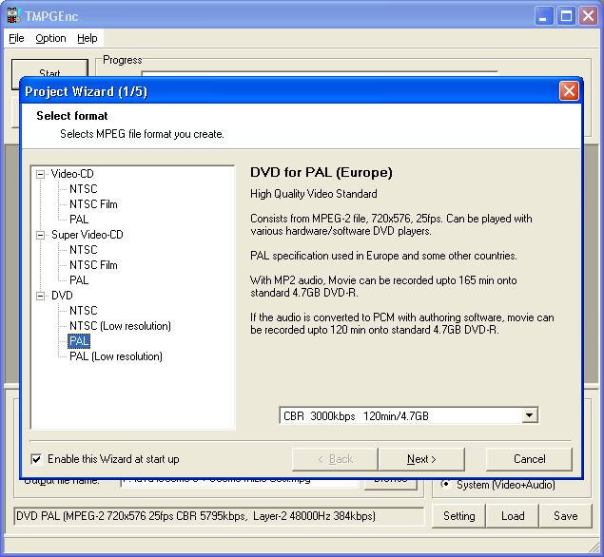
Task: Open the CBR 3000kbps bitrate dropdown arrow
Action: pyautogui.click(x=530, y=415)
